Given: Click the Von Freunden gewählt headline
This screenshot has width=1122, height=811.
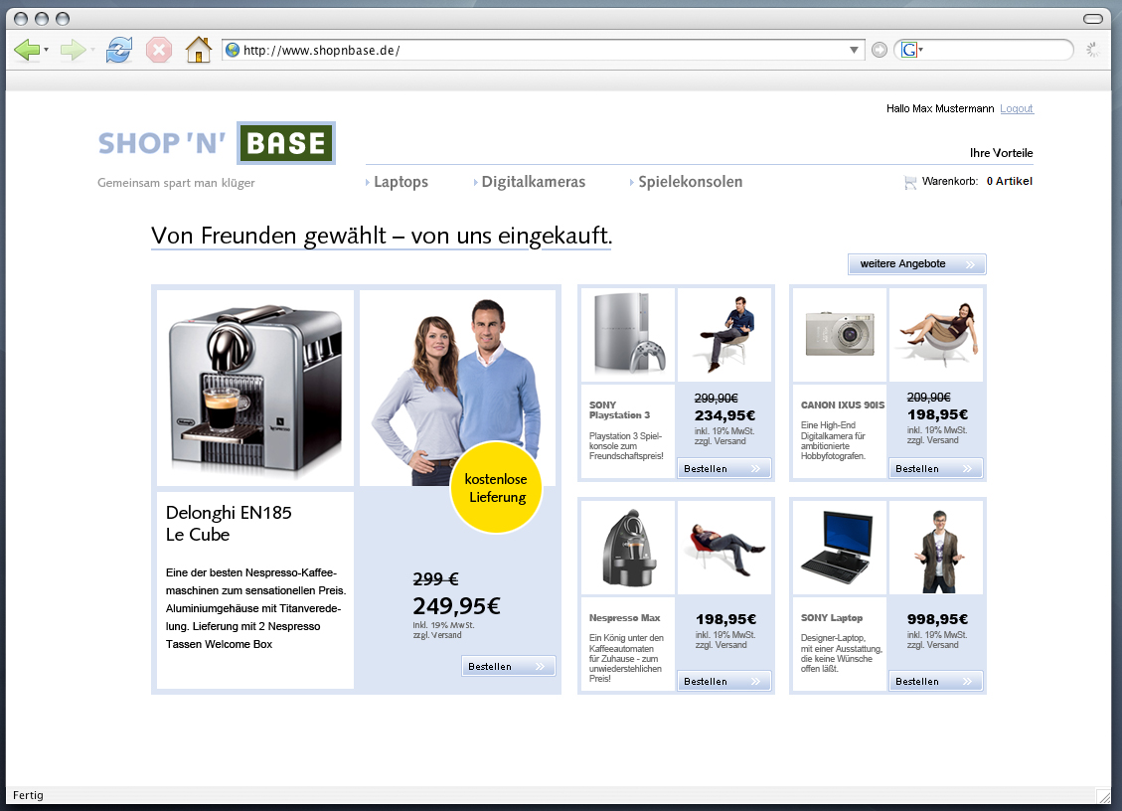Looking at the screenshot, I should pos(382,236).
